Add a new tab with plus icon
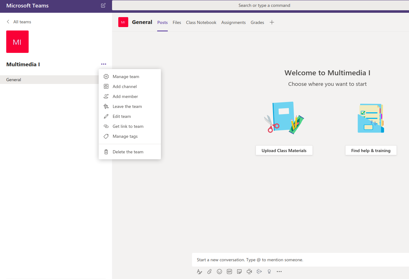This screenshot has height=279, width=409. pyautogui.click(x=272, y=22)
